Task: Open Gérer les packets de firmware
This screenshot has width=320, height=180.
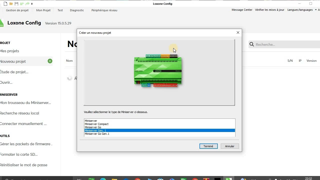Action: [26, 144]
